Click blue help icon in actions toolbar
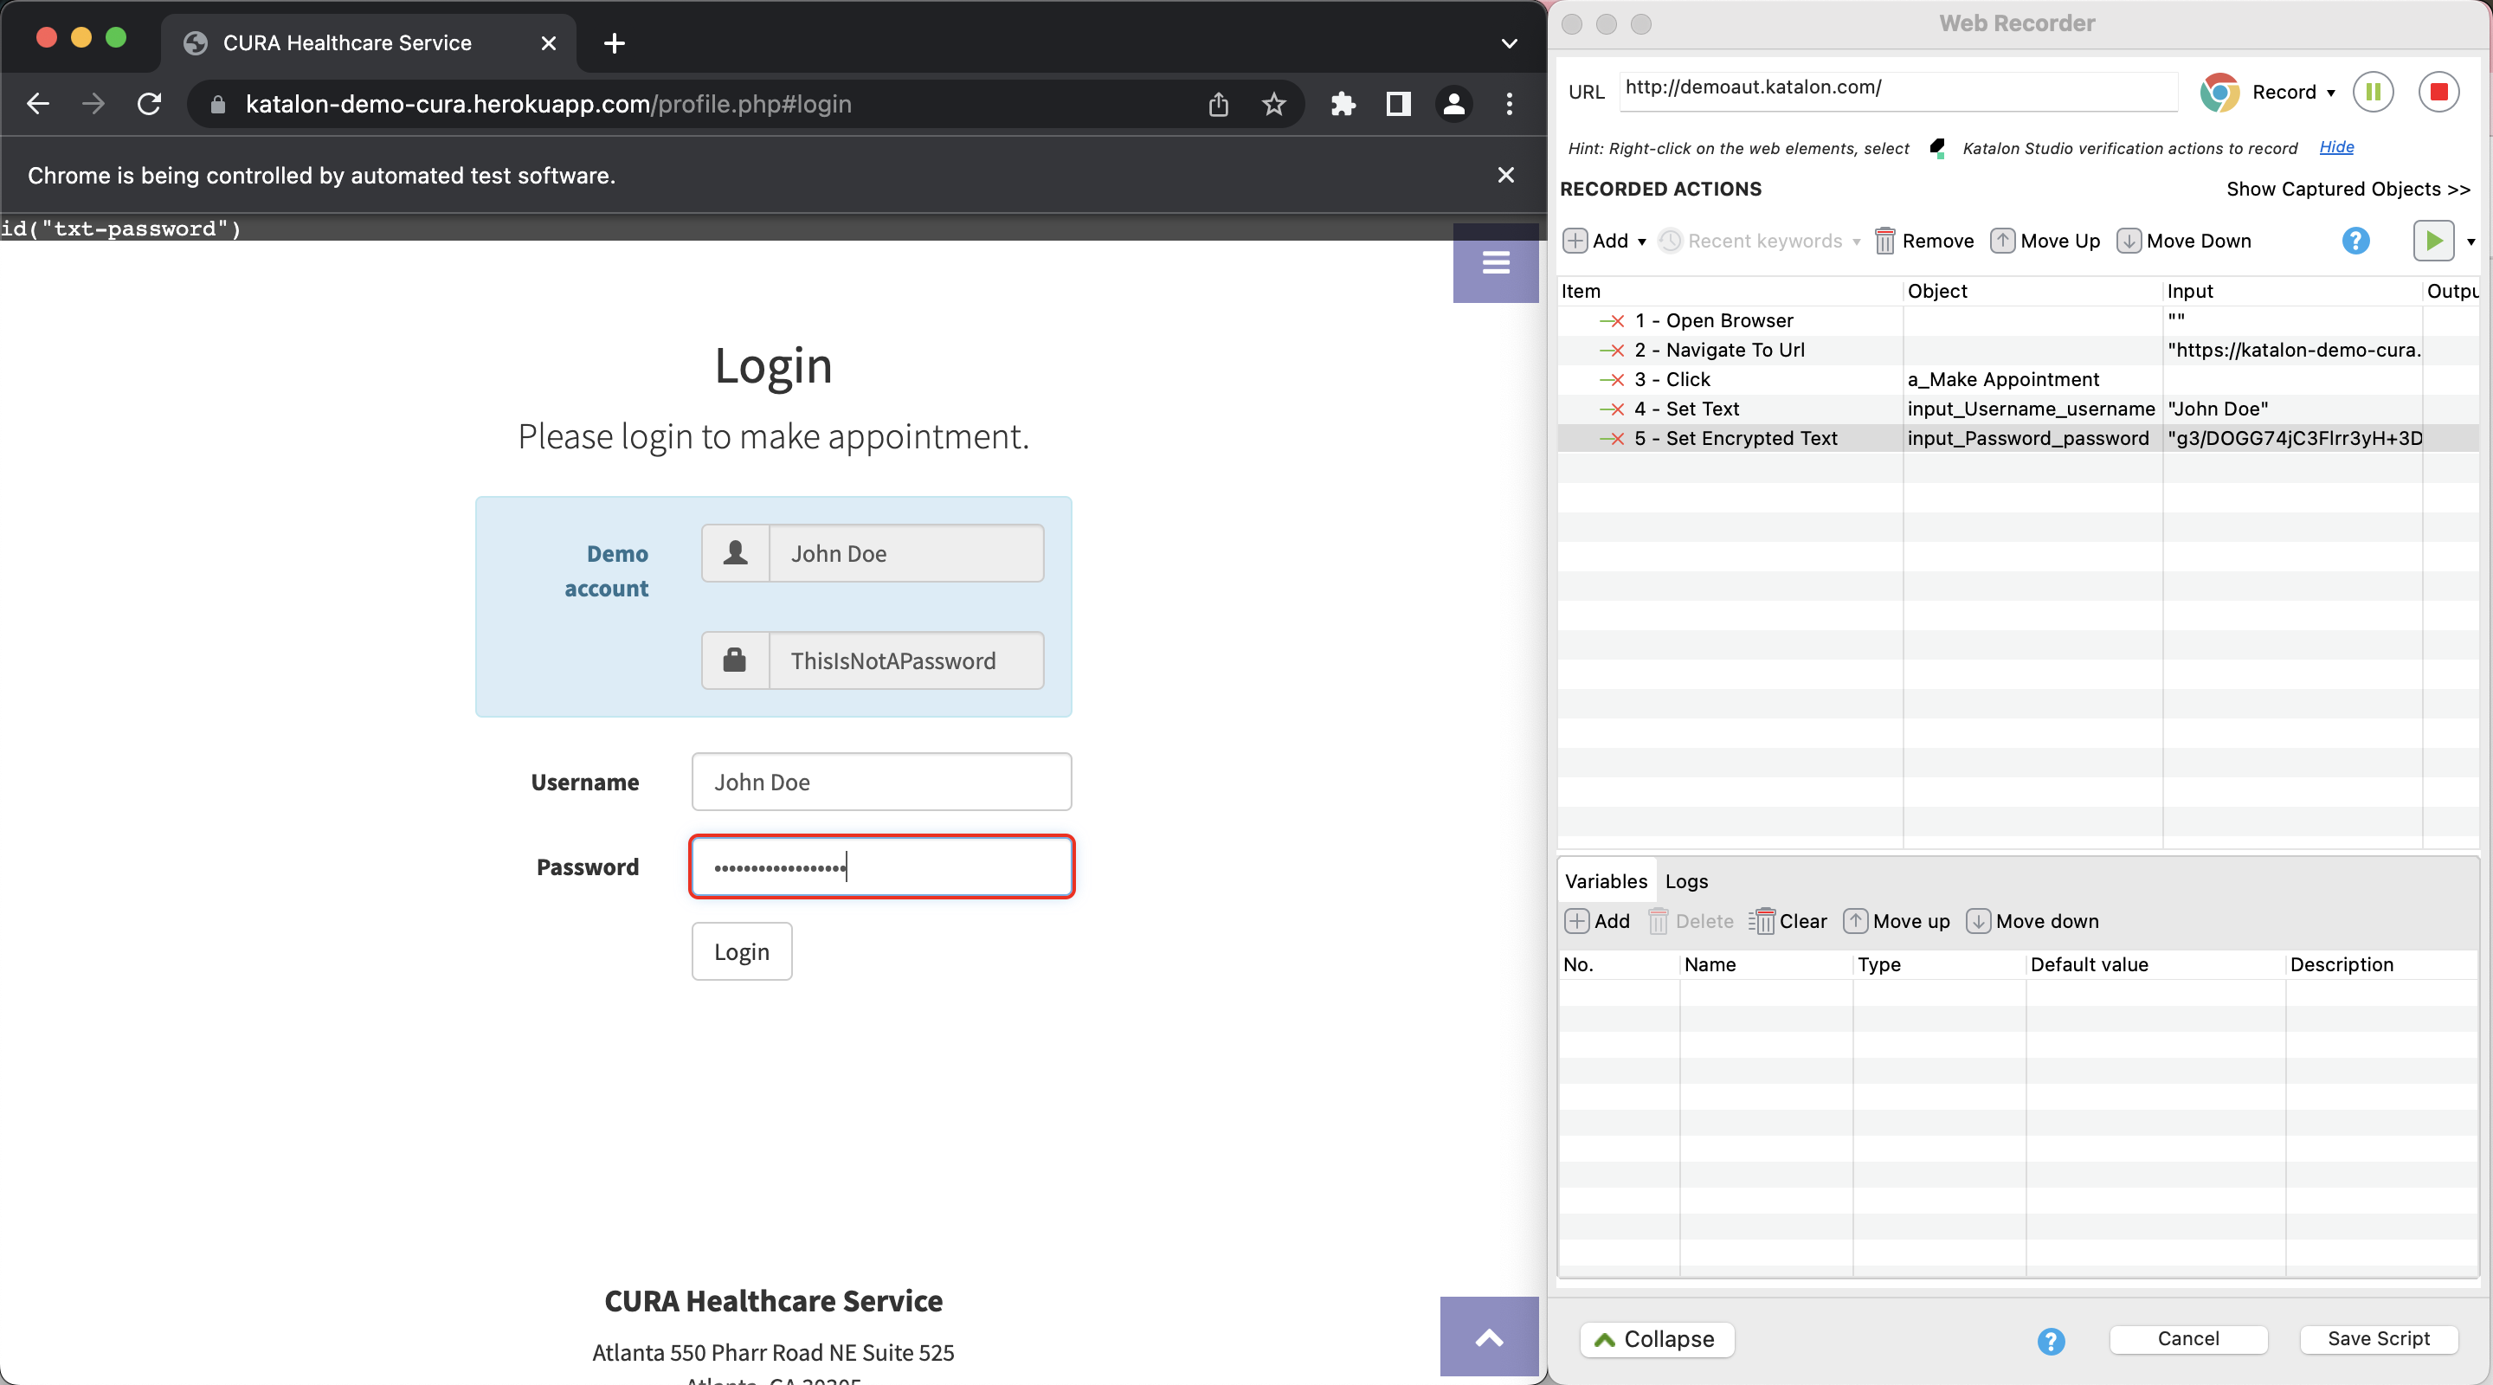This screenshot has height=1385, width=2493. [x=2354, y=241]
